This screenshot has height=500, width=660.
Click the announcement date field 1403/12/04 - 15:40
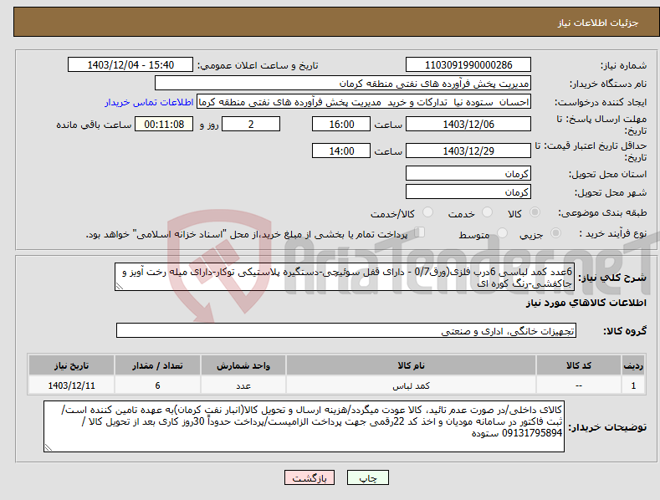(130, 65)
